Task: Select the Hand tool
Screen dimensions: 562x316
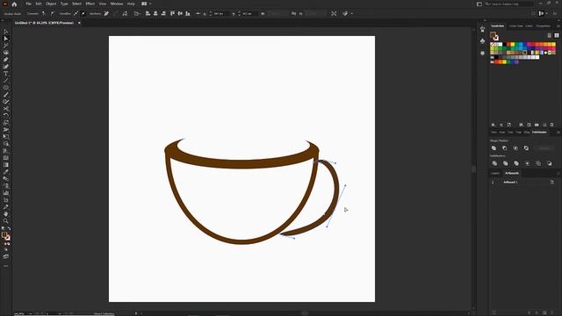Action: [6, 214]
